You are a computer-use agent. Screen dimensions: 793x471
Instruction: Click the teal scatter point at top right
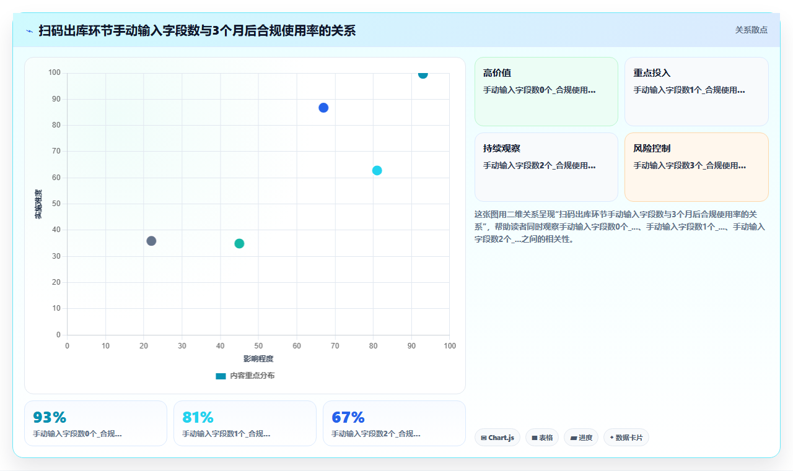[x=423, y=74]
